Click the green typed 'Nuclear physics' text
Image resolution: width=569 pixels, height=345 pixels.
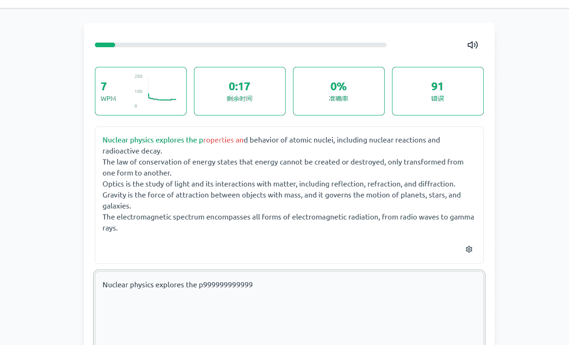tap(128, 140)
